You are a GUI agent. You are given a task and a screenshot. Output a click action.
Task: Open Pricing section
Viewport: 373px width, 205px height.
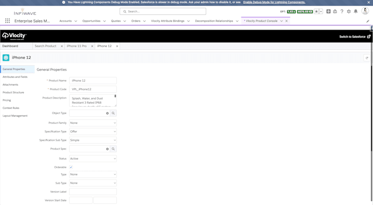coord(7,100)
